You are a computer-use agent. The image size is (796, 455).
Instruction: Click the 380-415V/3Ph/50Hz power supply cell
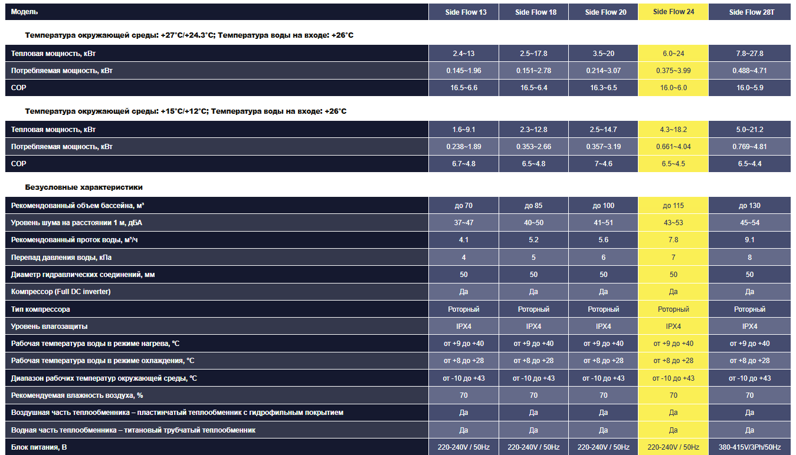[x=749, y=447]
